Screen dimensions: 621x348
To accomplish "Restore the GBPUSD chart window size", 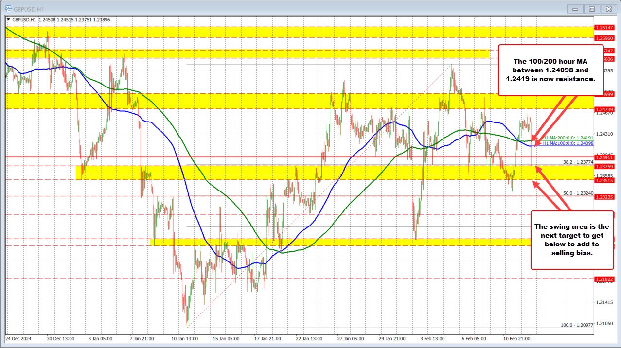I will (592, 9).
